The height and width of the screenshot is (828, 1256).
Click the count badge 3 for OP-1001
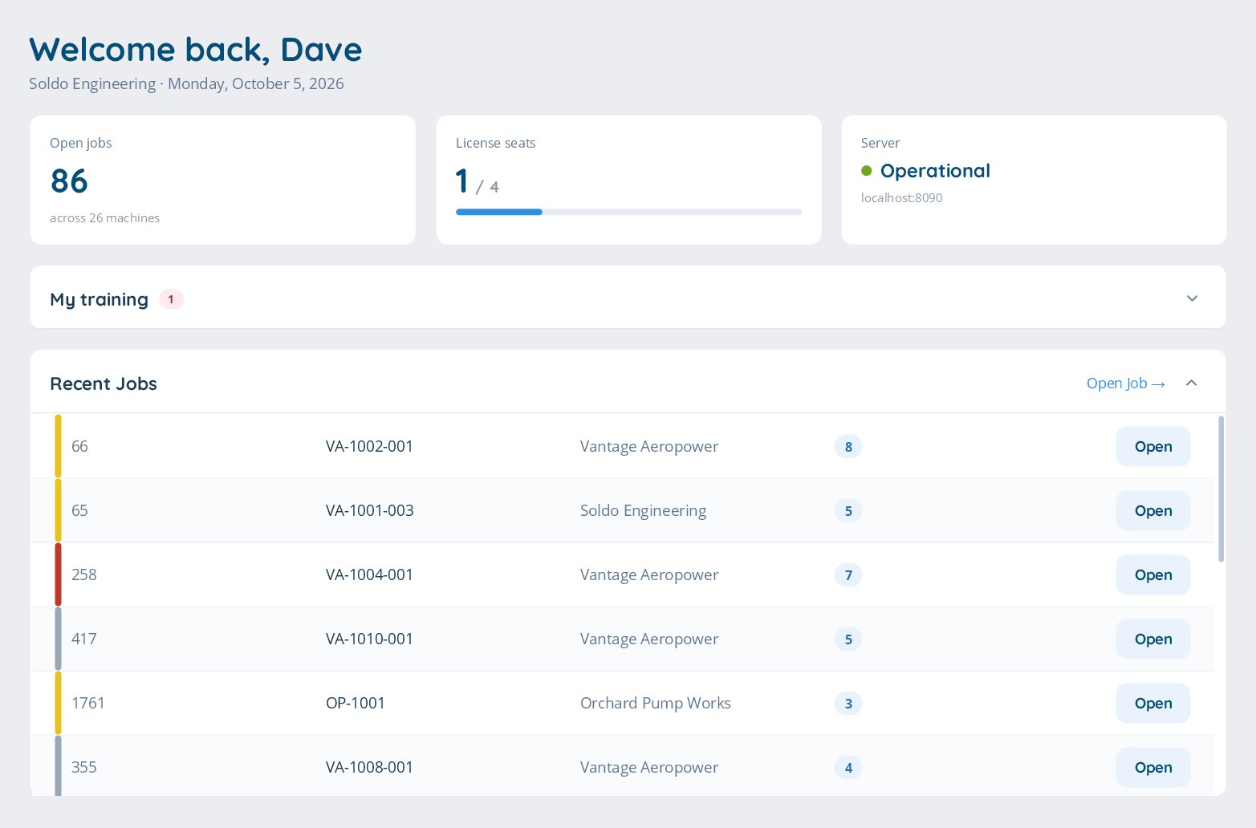click(848, 704)
